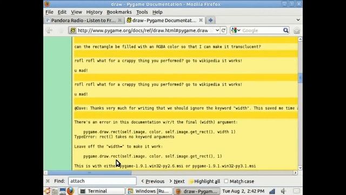Go back using the back arrow

tap(49, 30)
